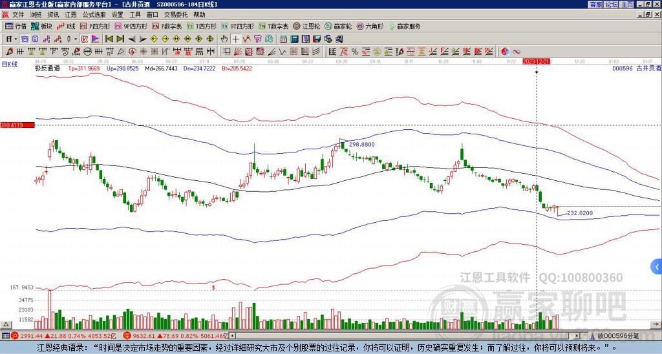The image size is (662, 354).
Task: Open the 帮助 menu
Action: [x=199, y=15]
